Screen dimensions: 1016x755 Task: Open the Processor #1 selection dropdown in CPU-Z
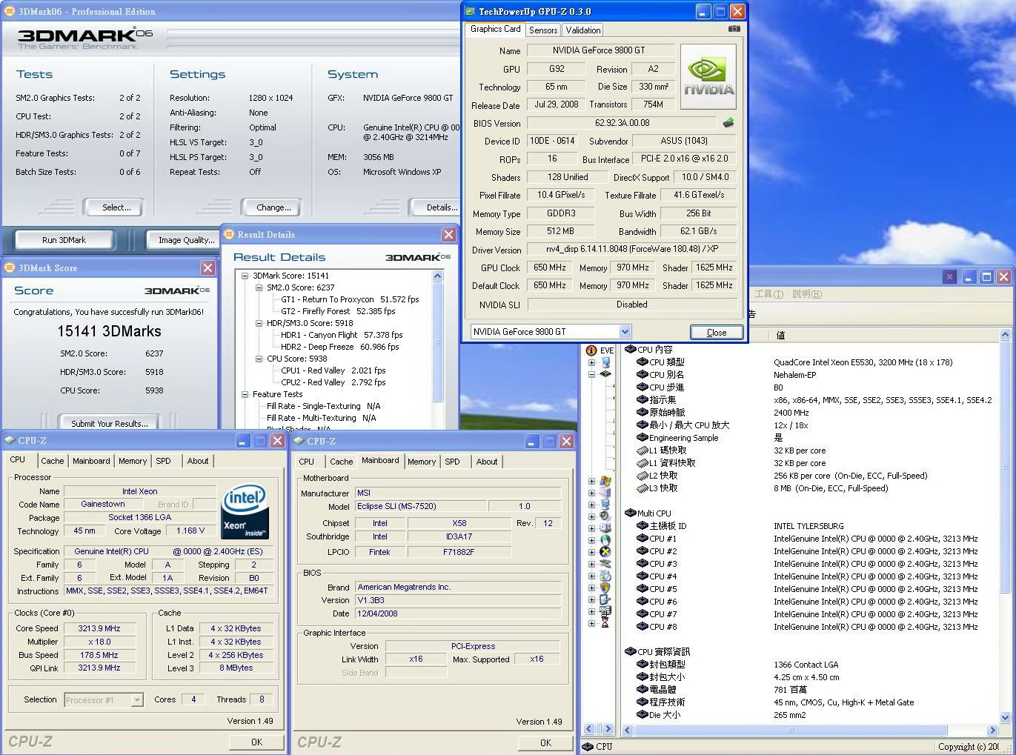click(x=137, y=699)
